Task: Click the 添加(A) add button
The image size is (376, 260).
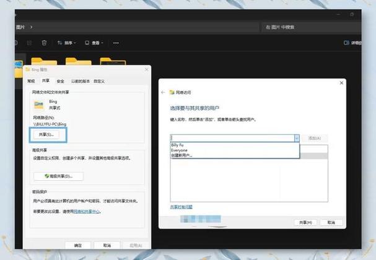Action: (x=315, y=138)
